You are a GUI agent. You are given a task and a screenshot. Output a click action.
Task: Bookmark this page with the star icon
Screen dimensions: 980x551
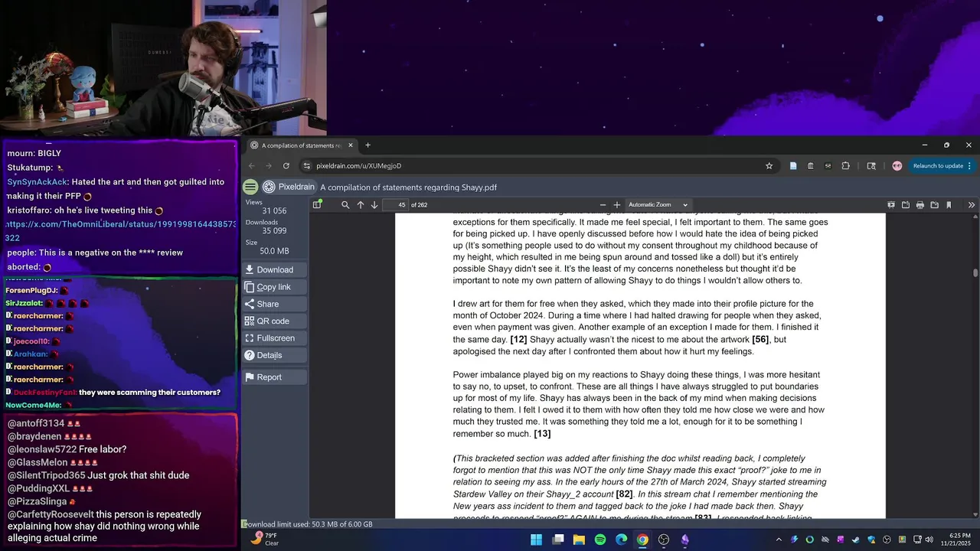[x=769, y=165]
